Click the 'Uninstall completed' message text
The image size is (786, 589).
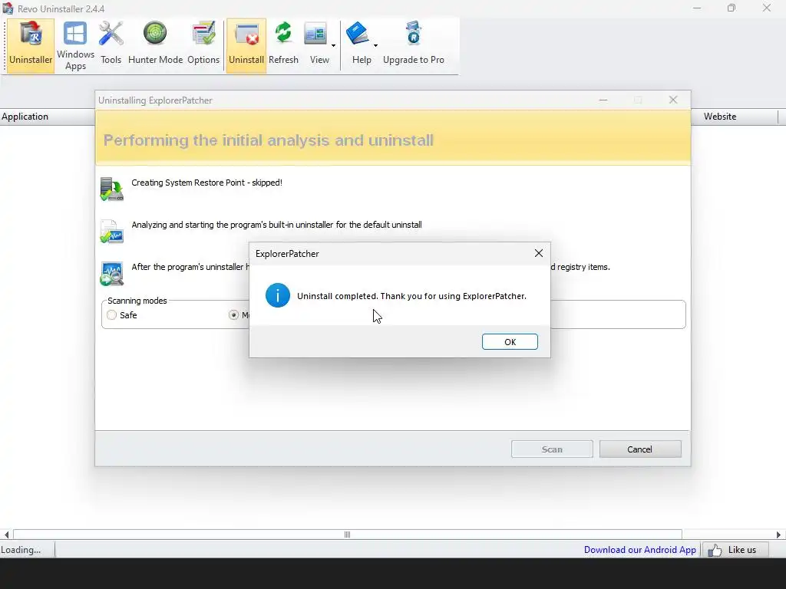411,296
